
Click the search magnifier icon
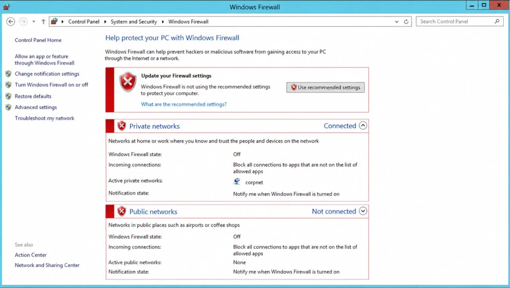click(x=497, y=21)
